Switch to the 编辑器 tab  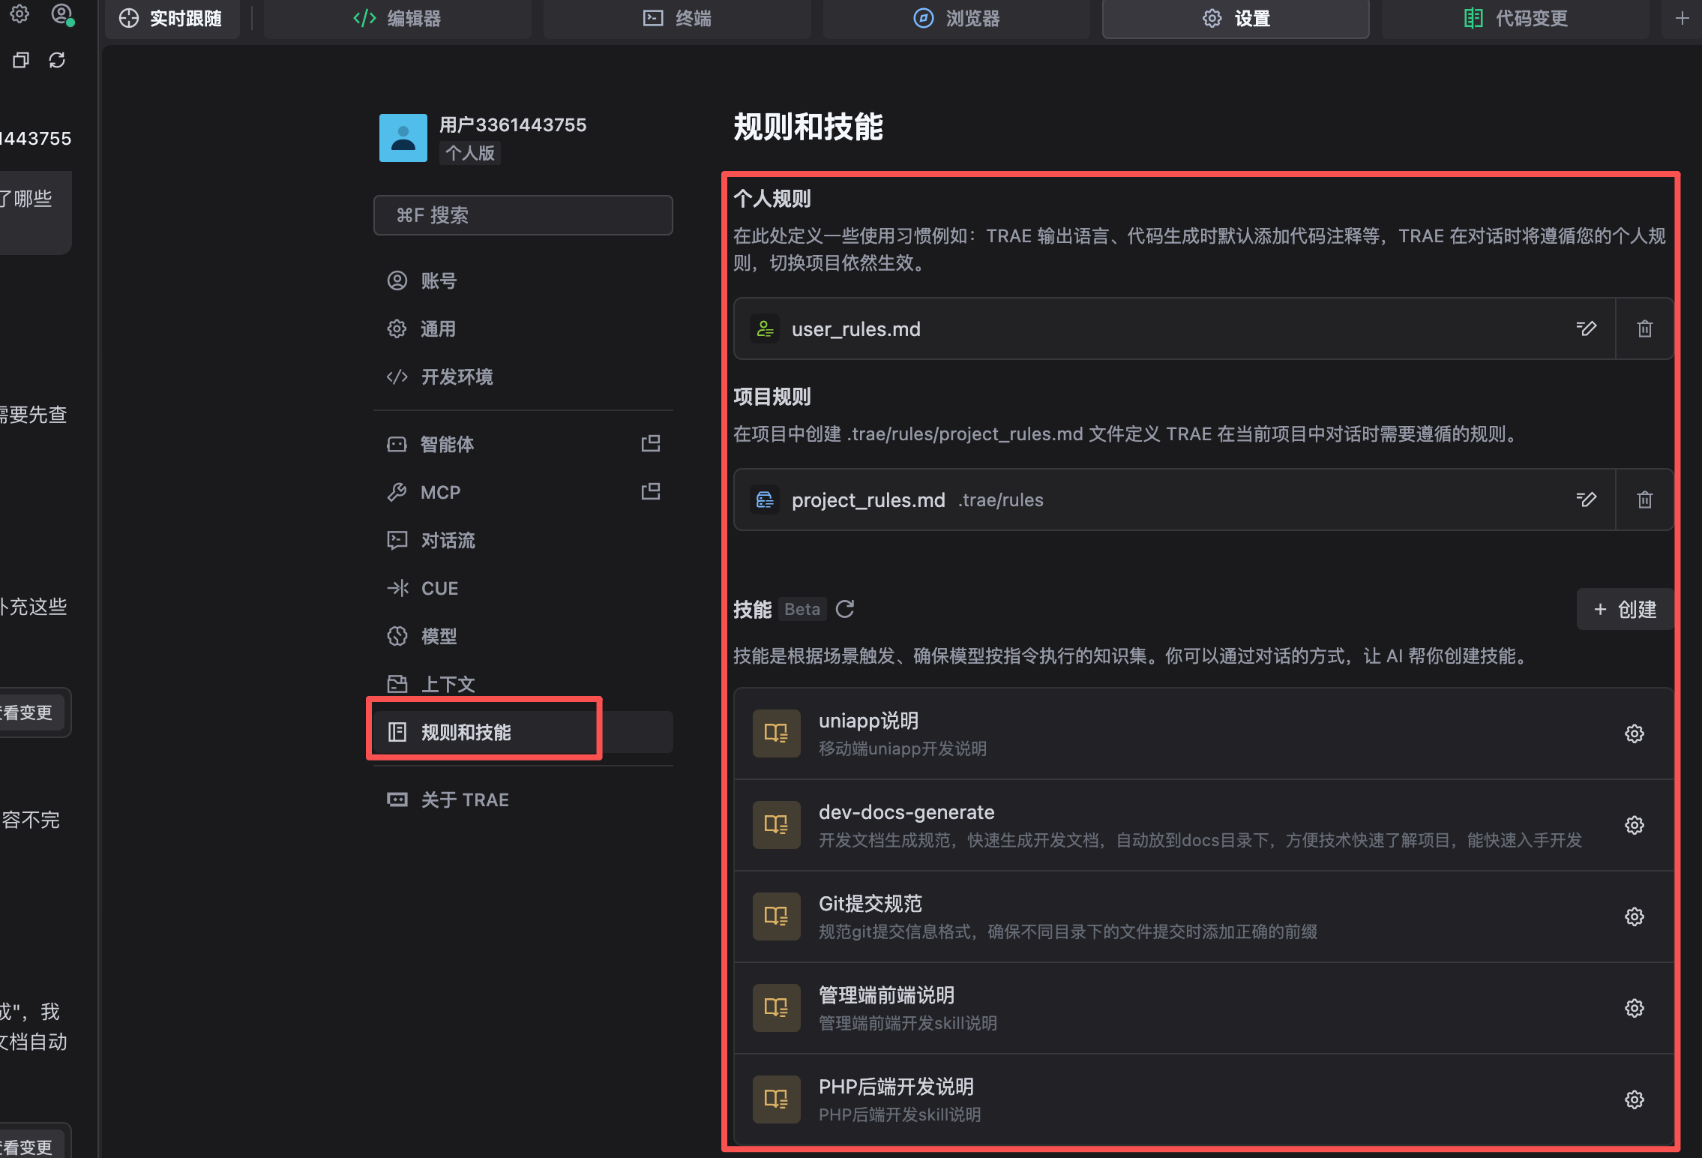[x=397, y=19]
